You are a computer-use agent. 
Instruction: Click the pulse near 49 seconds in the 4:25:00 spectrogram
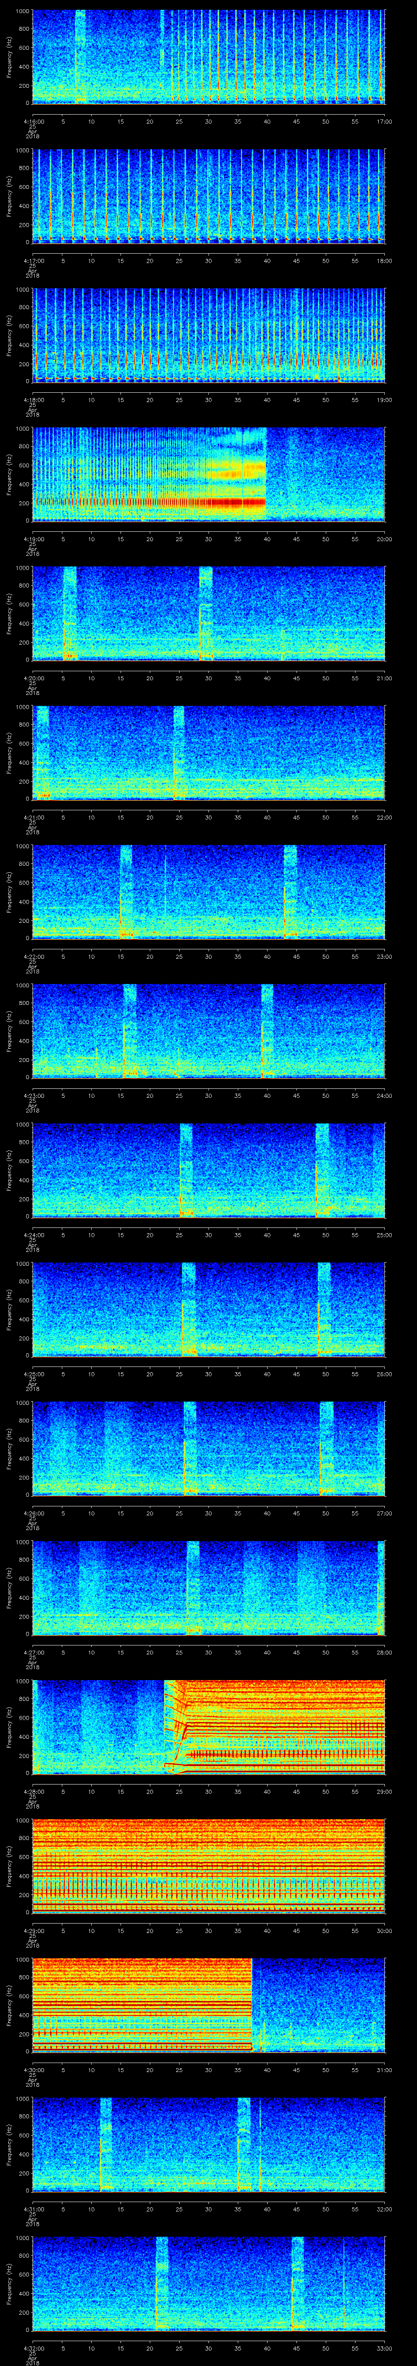pyautogui.click(x=323, y=1309)
